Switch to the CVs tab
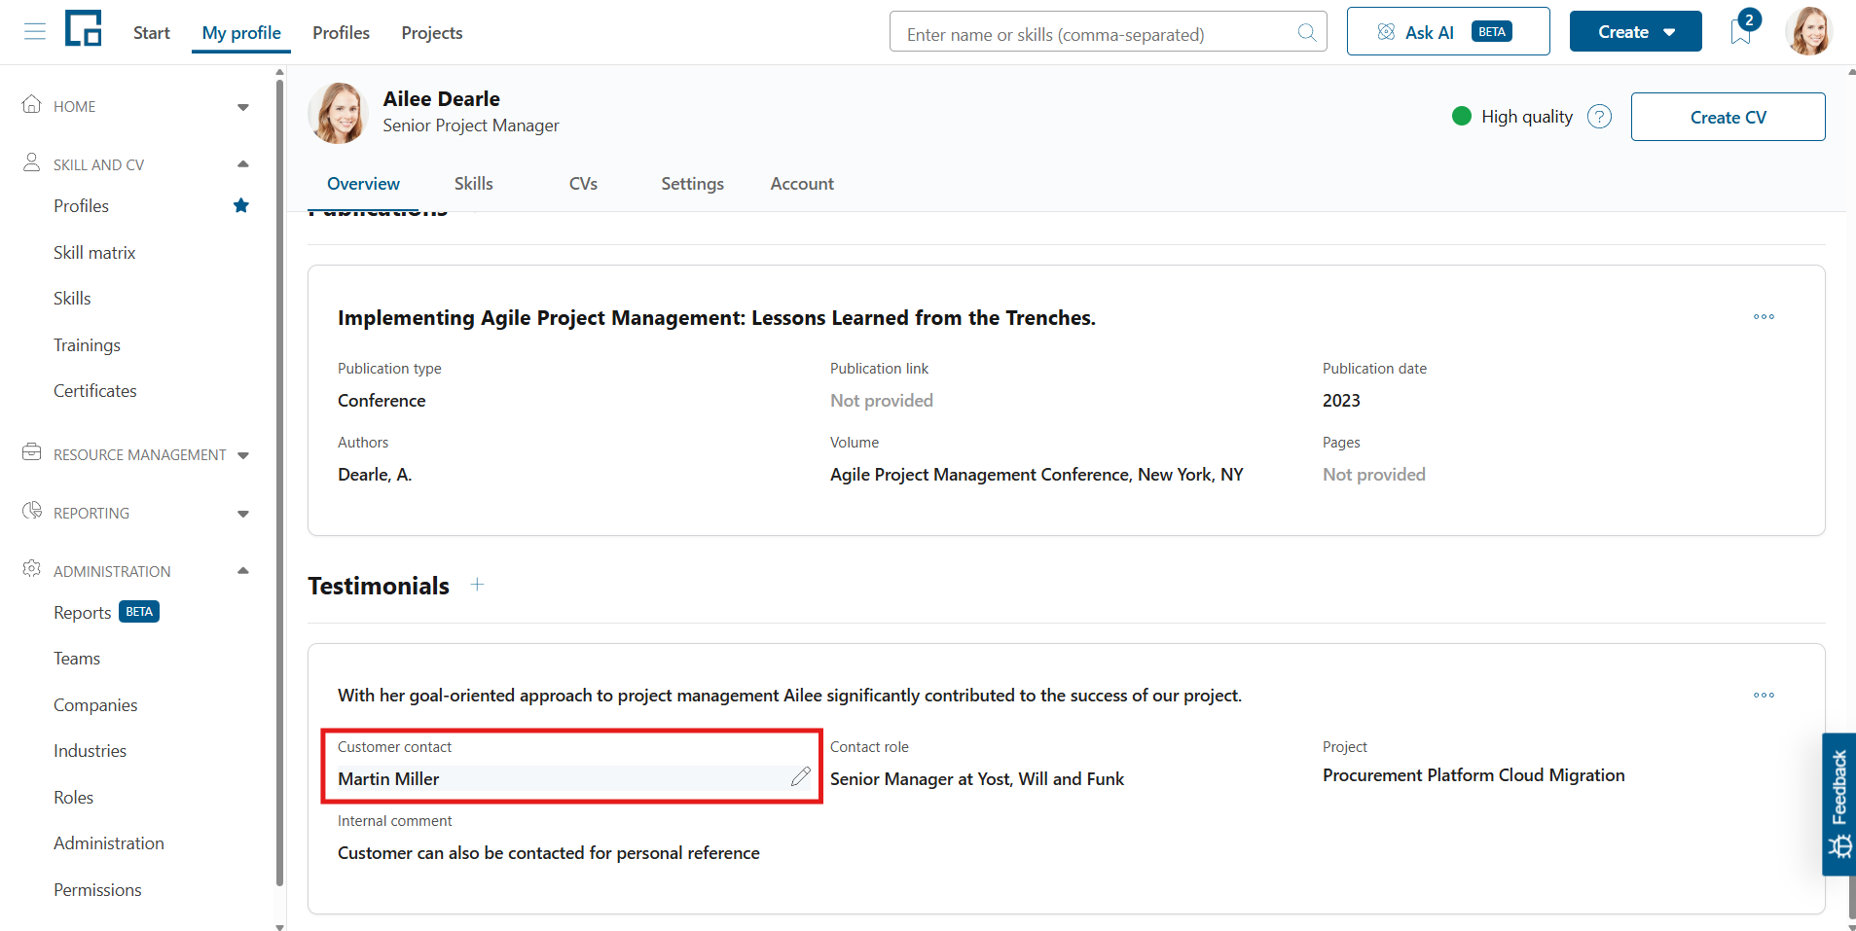The height and width of the screenshot is (931, 1856). click(x=583, y=184)
